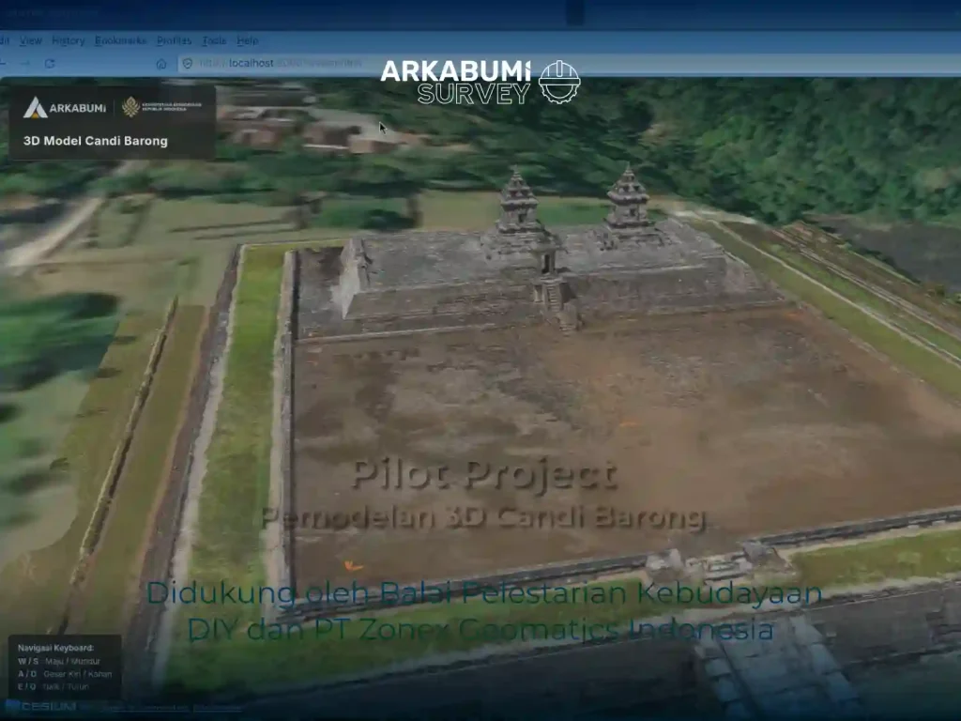Go to the browser home page icon
Viewport: 961px width, 721px height.
pyautogui.click(x=161, y=63)
